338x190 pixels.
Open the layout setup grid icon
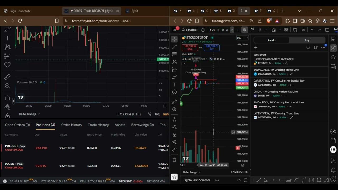pyautogui.click(x=286, y=30)
